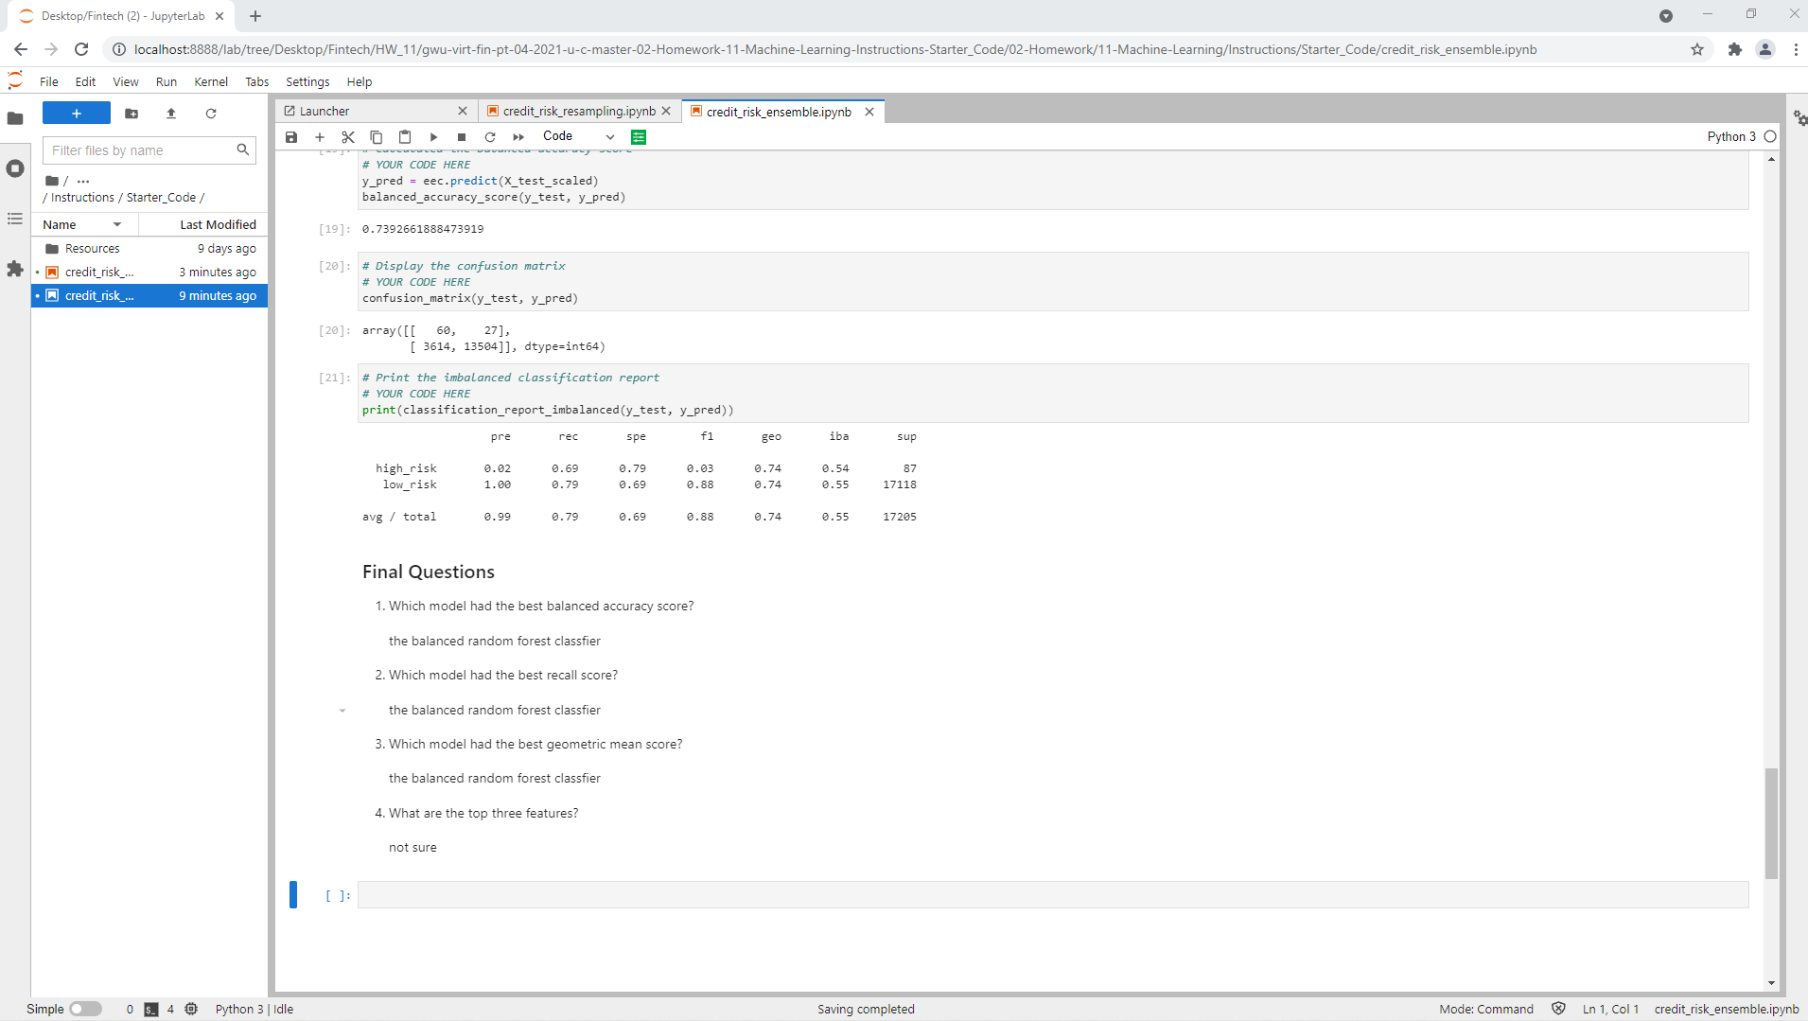This screenshot has width=1808, height=1021.
Task: Create a new folder in file browser
Action: (x=132, y=114)
